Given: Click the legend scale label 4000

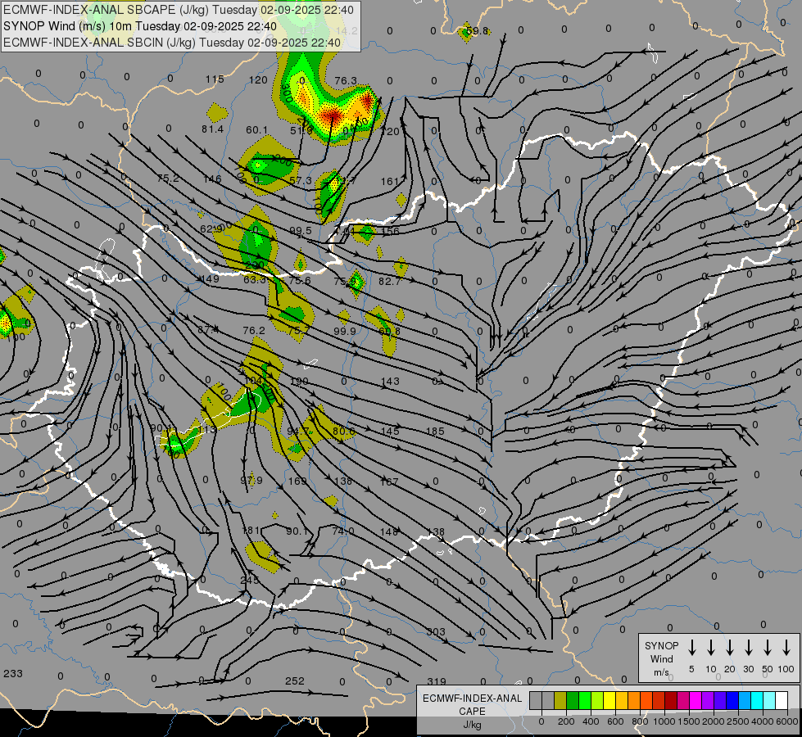Looking at the screenshot, I should point(763,721).
